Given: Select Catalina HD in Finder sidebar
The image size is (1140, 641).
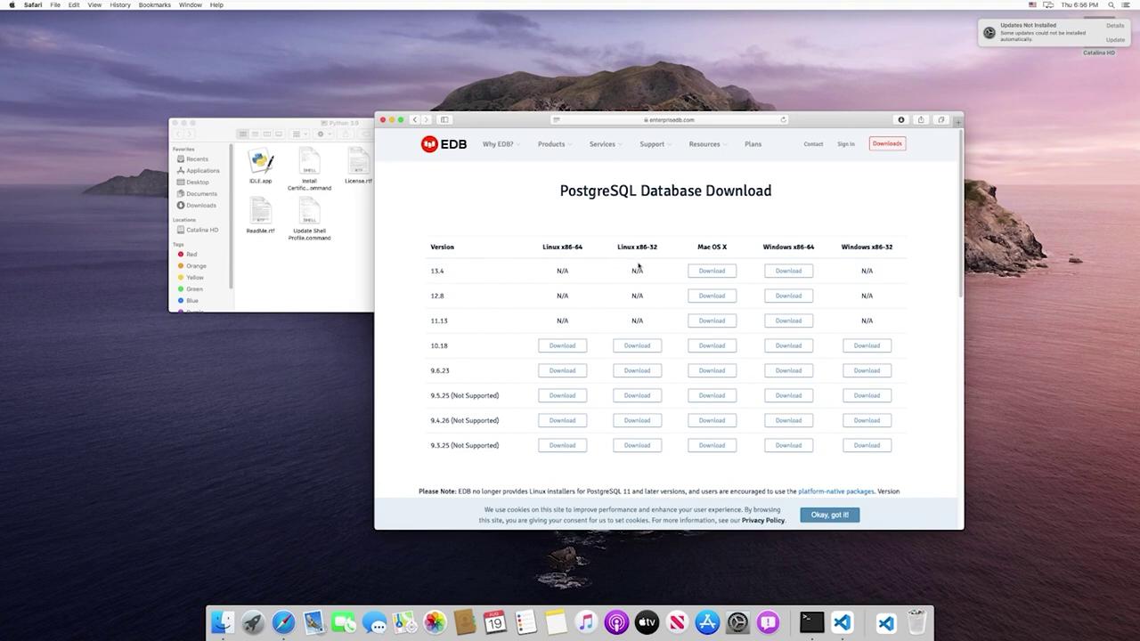Looking at the screenshot, I should (201, 230).
